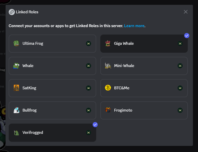This screenshot has height=152, width=198.
Task: Toggle the Verifrogged checkmark badge
Action: click(x=95, y=125)
